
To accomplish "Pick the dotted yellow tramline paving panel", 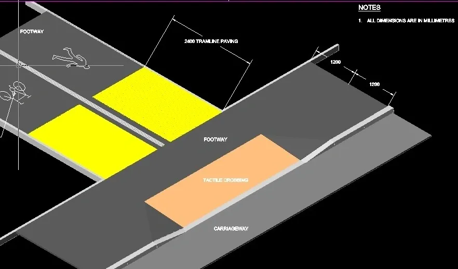I will (x=158, y=104).
